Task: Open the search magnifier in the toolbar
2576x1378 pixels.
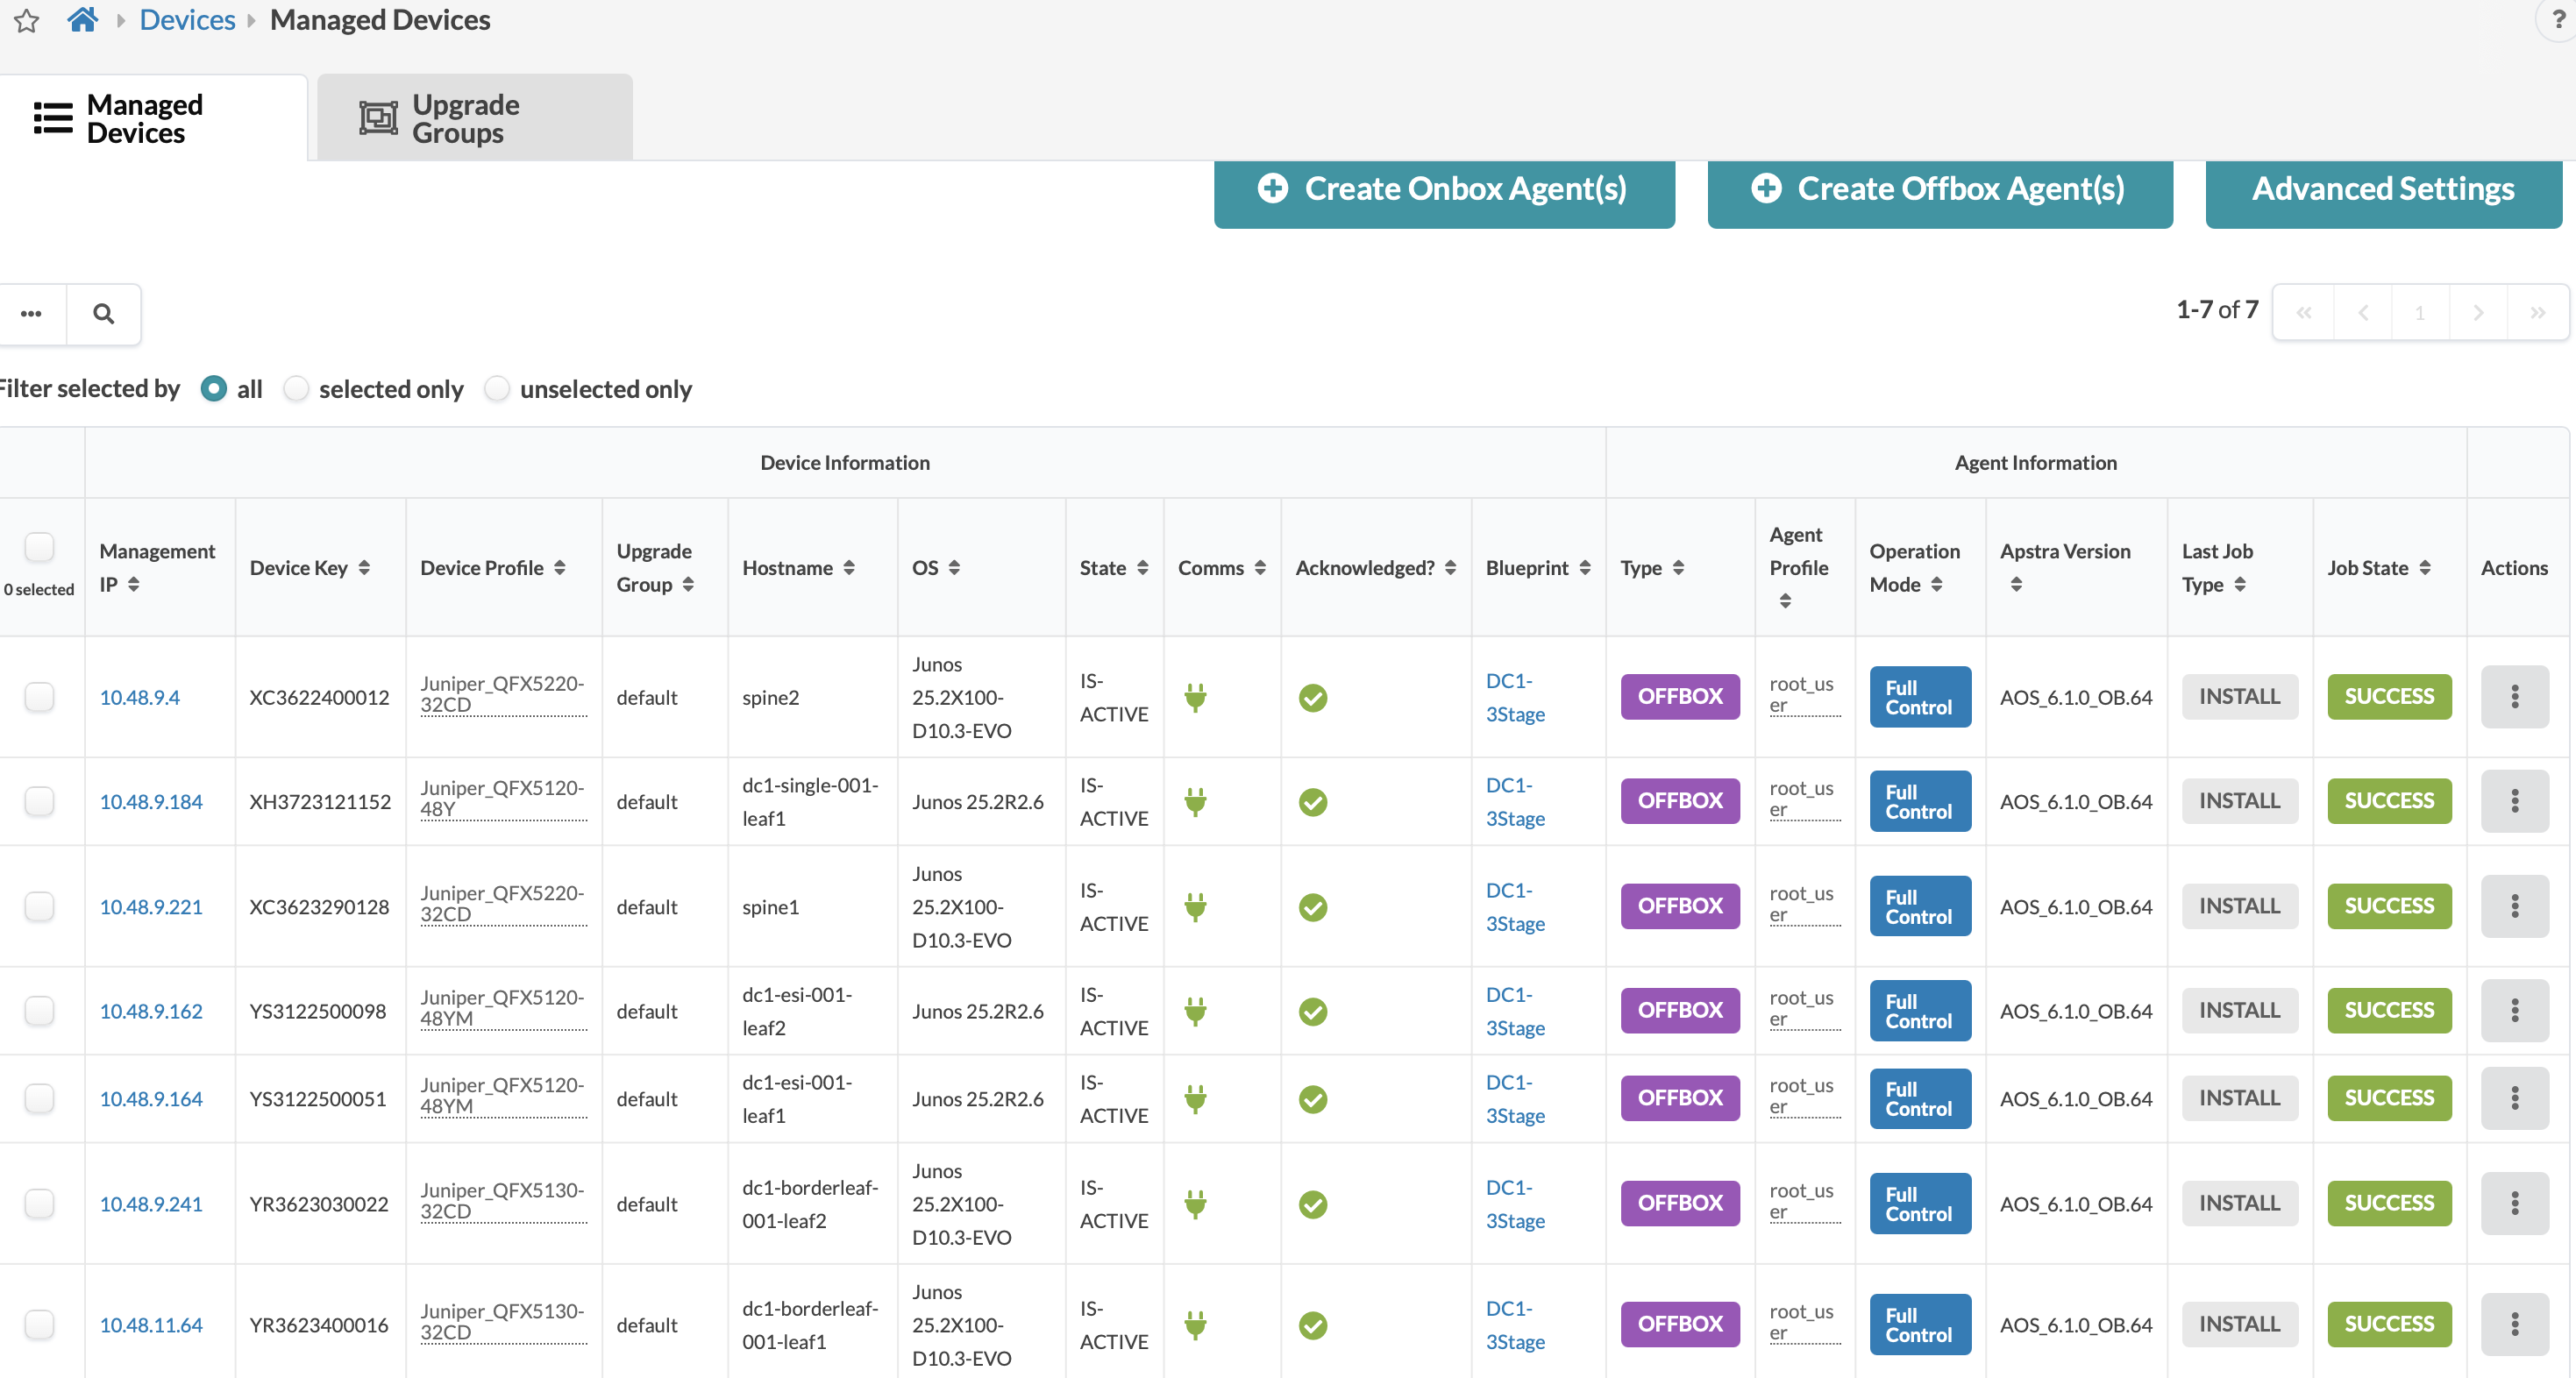Action: click(x=103, y=314)
